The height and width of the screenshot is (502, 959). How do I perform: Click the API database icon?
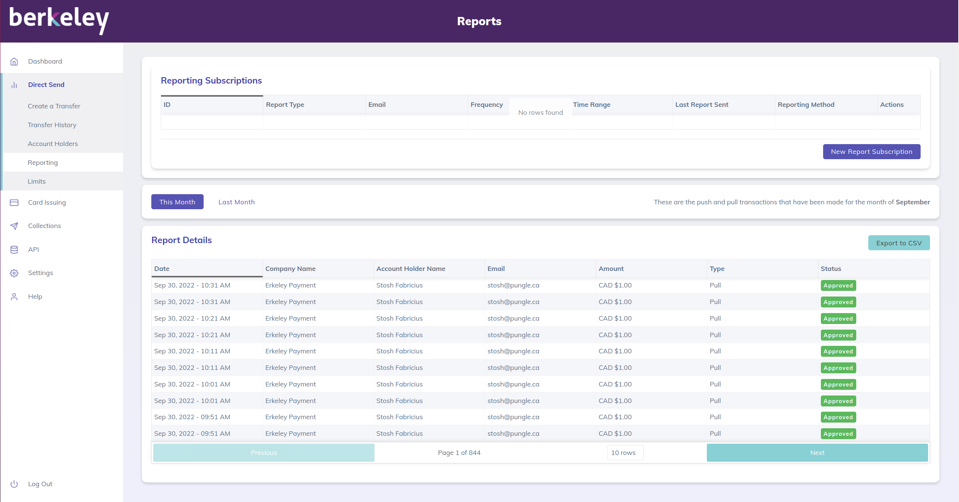click(x=14, y=249)
